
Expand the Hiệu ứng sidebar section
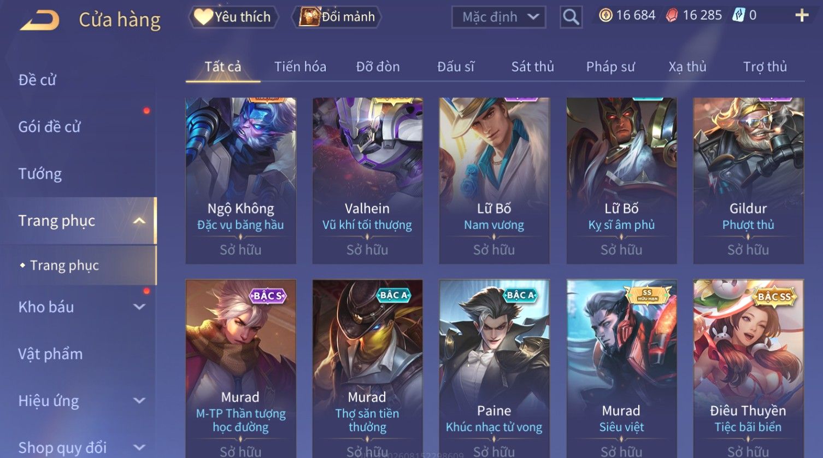pos(139,401)
